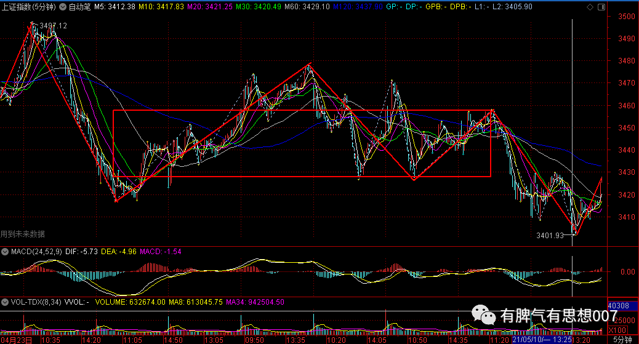This screenshot has width=639, height=344.
Task: Click the 3401.93 low price annotation
Action: [550, 235]
